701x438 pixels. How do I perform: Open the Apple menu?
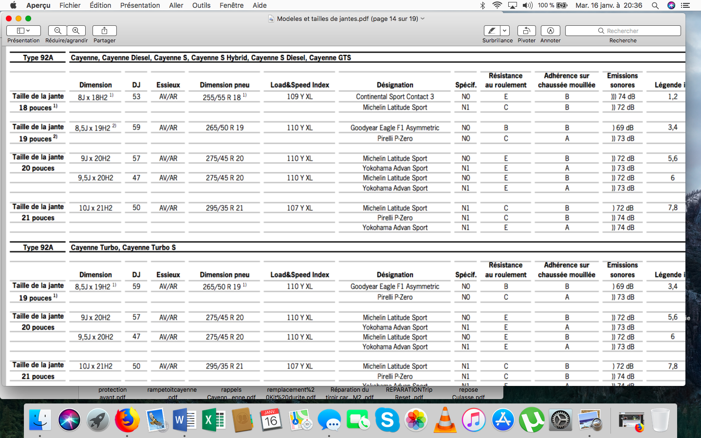pos(13,5)
